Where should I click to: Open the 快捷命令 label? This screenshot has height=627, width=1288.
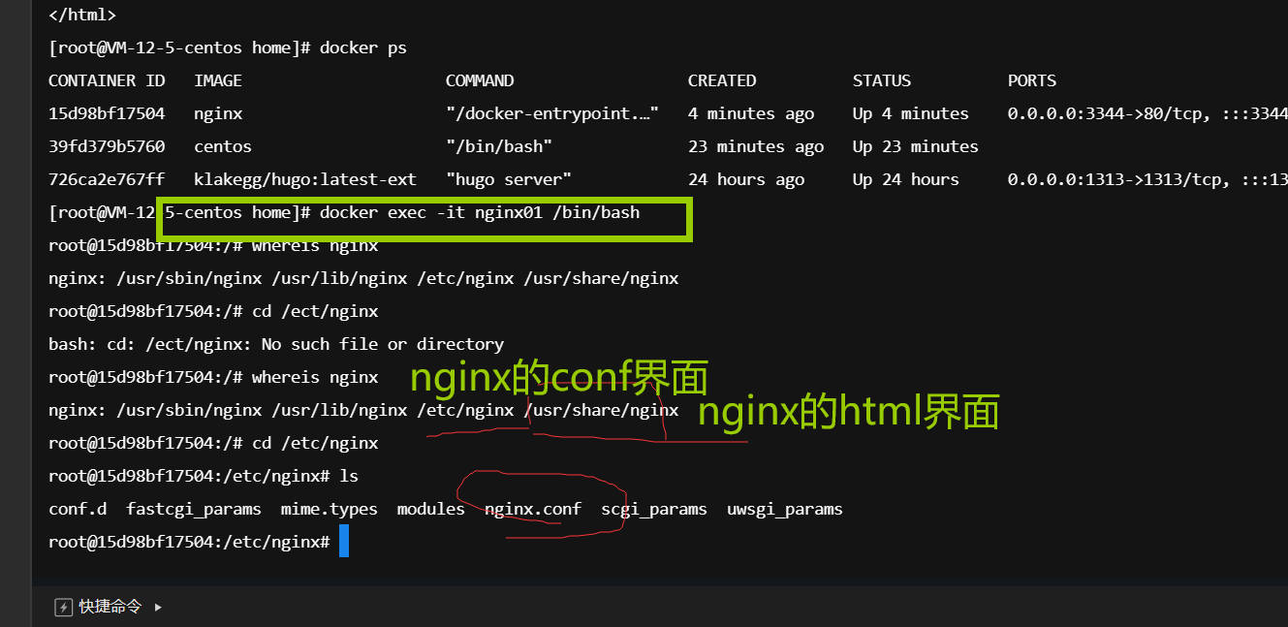point(110,608)
